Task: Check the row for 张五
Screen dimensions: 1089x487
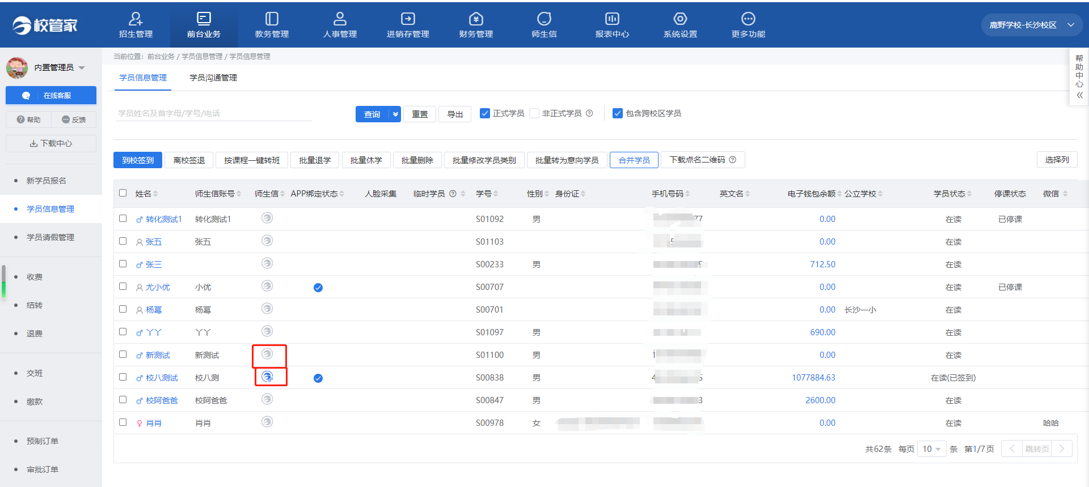Action: [123, 241]
